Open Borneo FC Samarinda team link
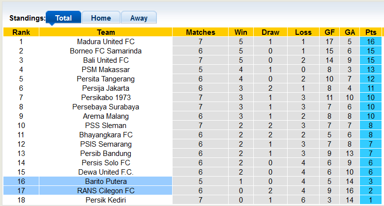 pos(106,51)
